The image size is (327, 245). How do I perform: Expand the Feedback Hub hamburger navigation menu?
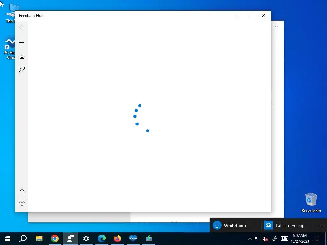tap(22, 41)
